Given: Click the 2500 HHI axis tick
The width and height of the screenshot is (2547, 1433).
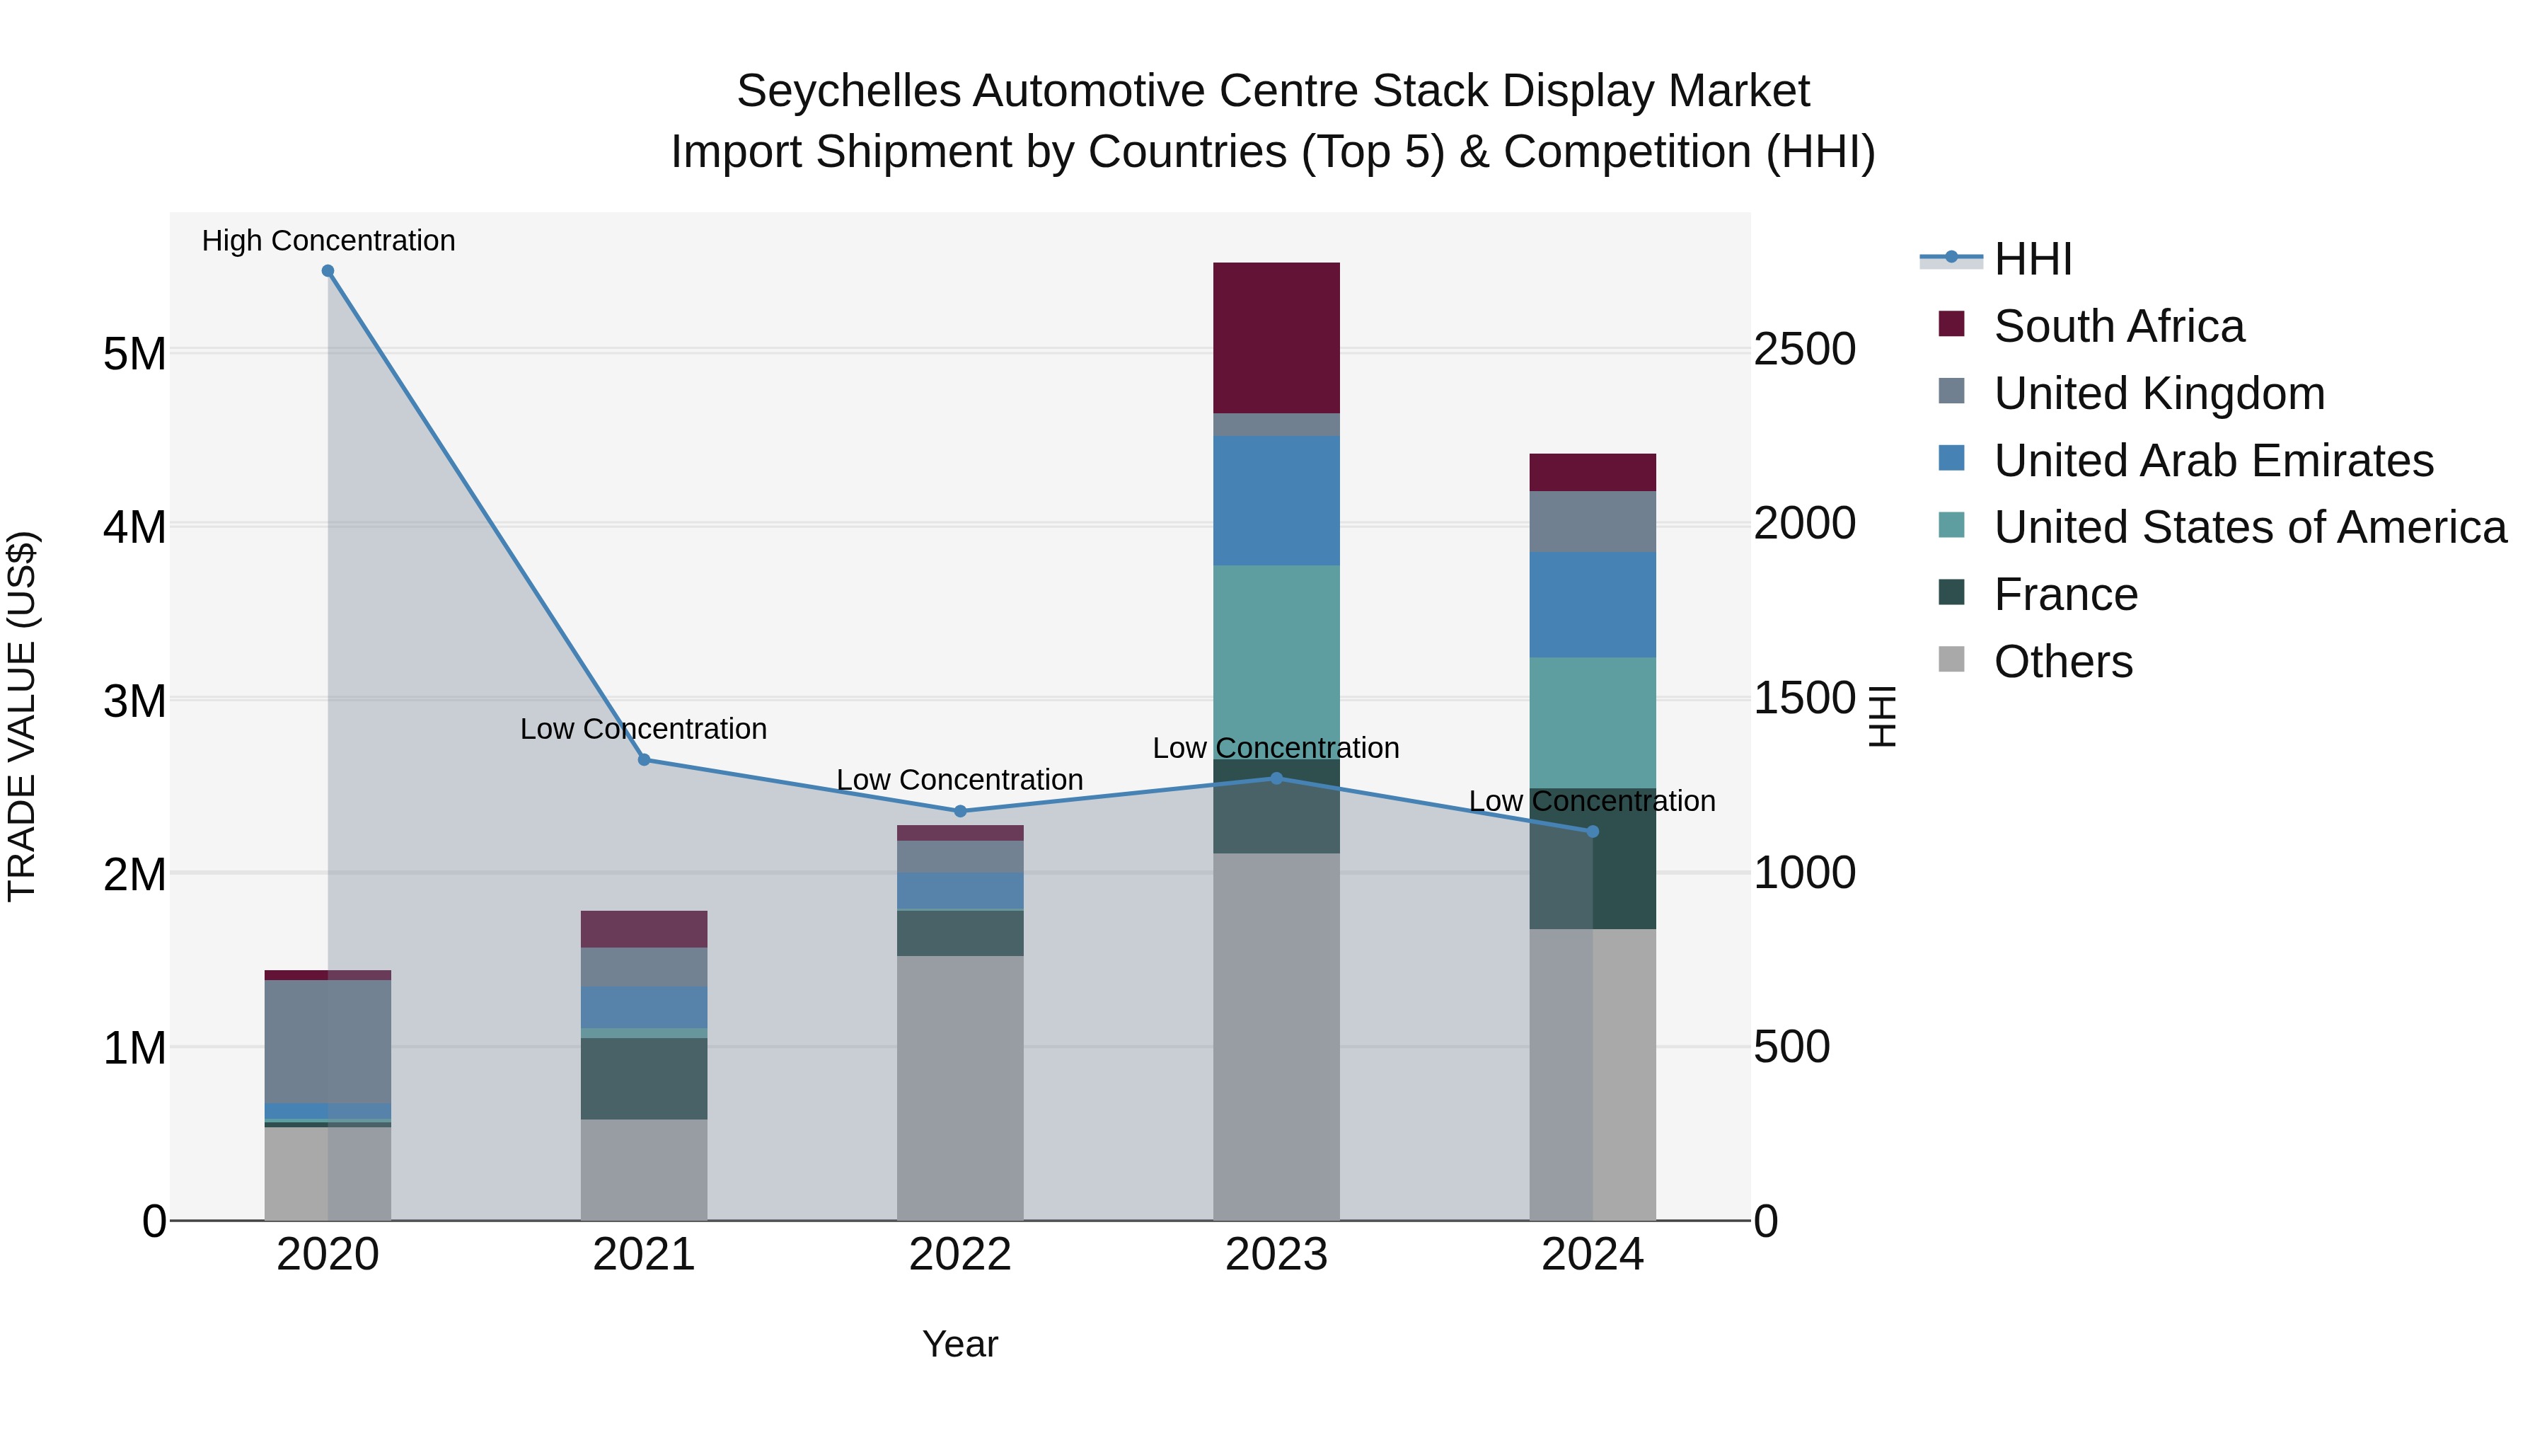Looking at the screenshot, I should pyautogui.click(x=1806, y=349).
